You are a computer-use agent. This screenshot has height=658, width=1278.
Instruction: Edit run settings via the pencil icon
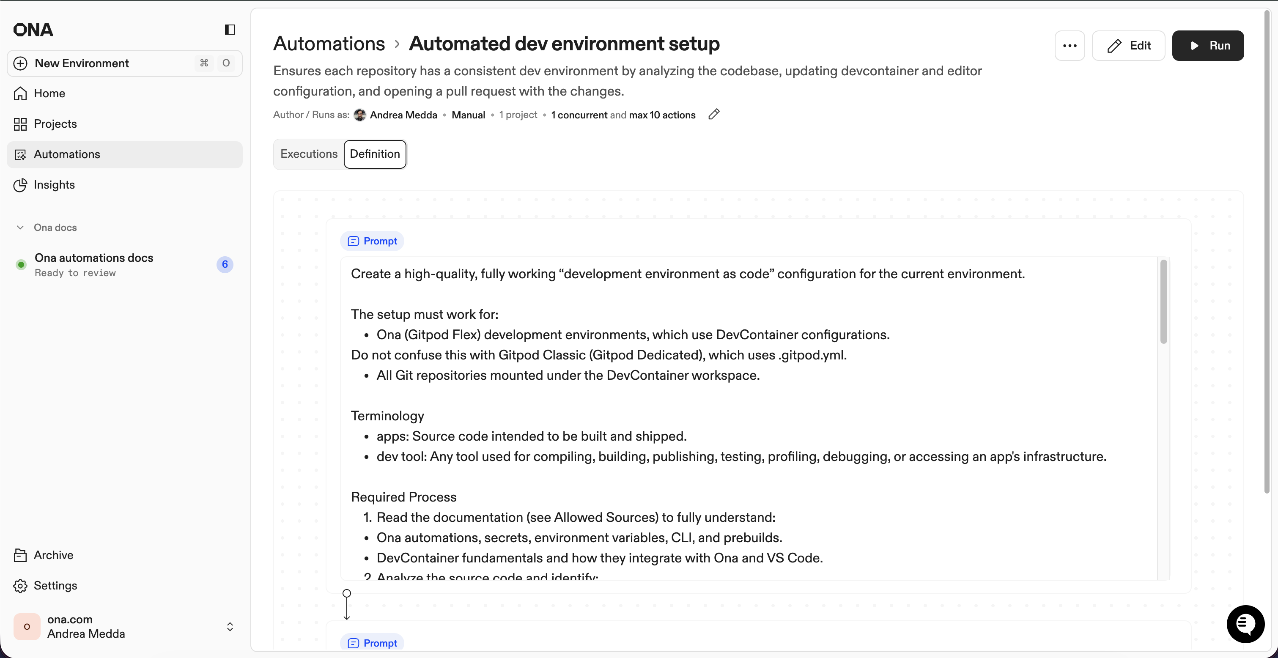pos(713,114)
